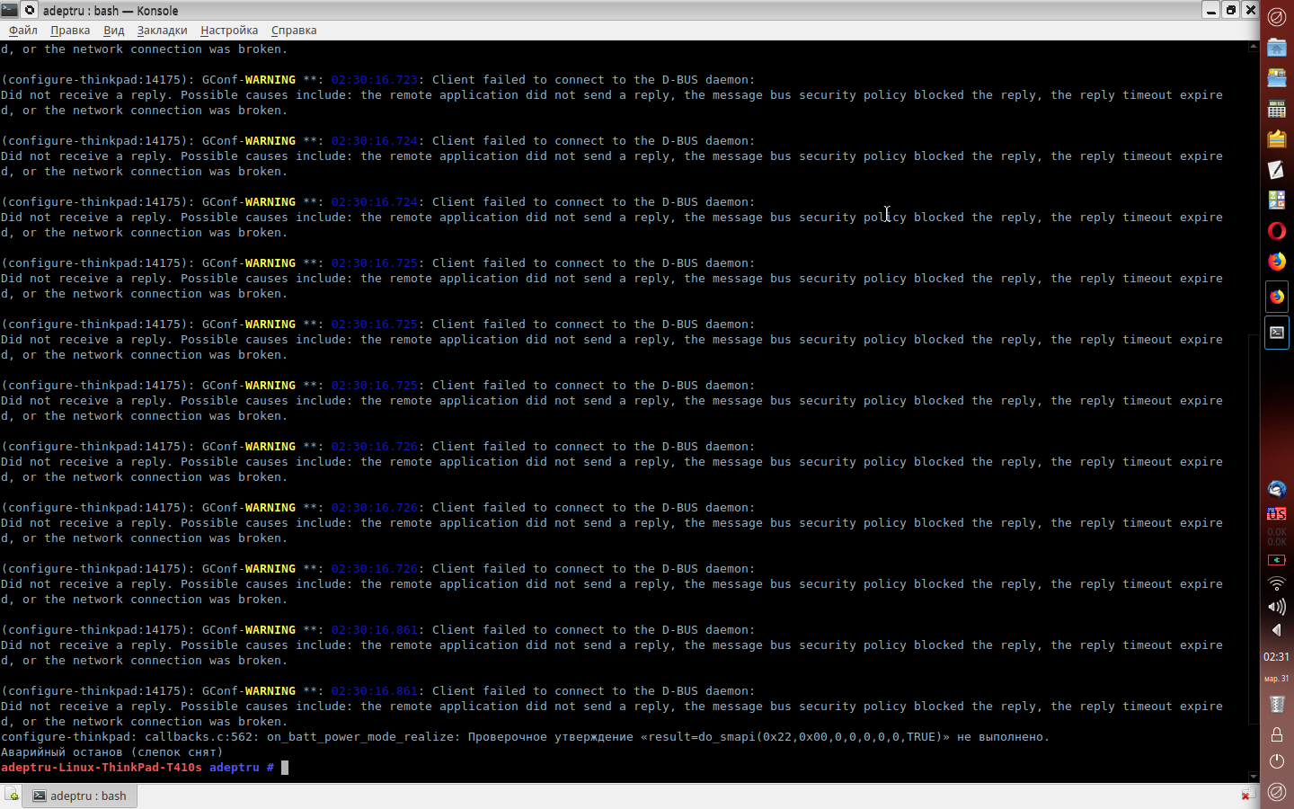Launch the Opera browser
Viewport: 1294px width, 809px height.
coord(1277,231)
